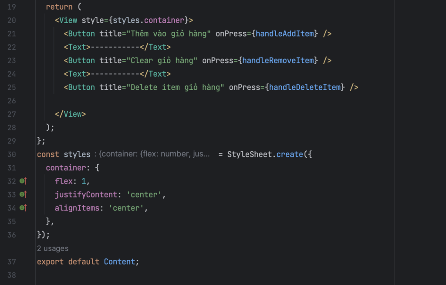Image resolution: width=446 pixels, height=285 pixels.
Task: Place cursor on empty line 26
Action: pyautogui.click(x=199, y=101)
